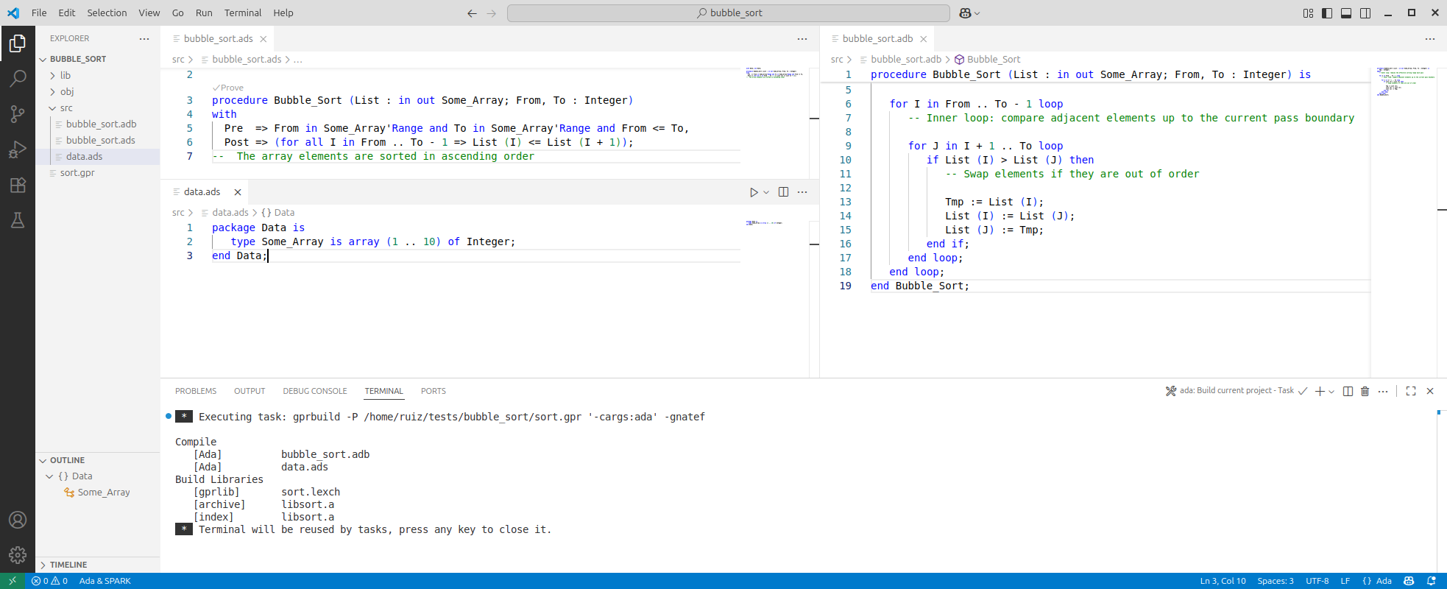The width and height of the screenshot is (1447, 589).
Task: Open the Terminal menu
Action: [x=243, y=13]
